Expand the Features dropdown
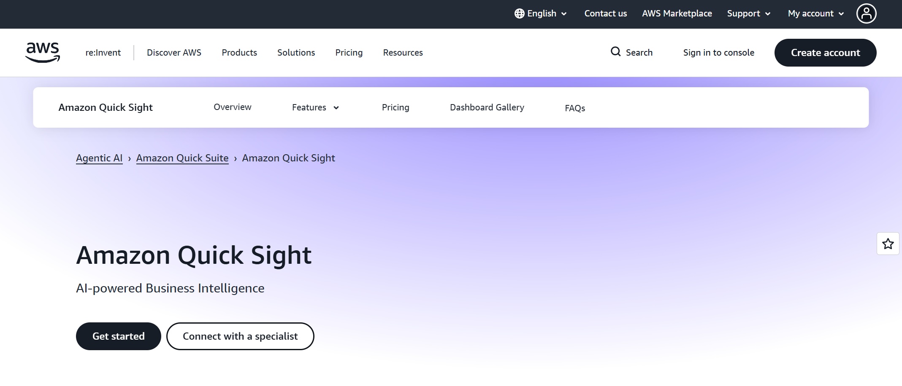 click(x=314, y=107)
